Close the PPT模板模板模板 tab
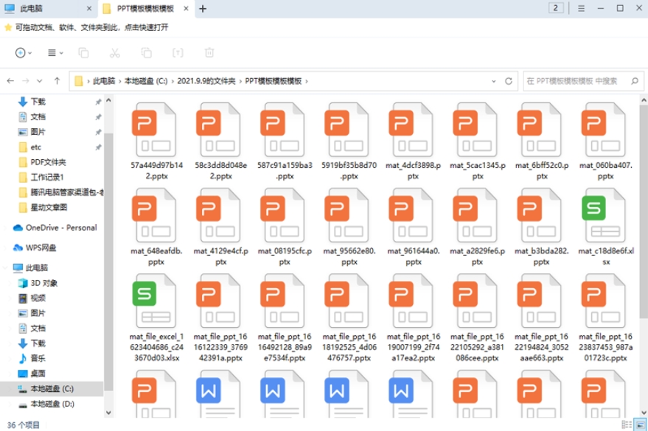The width and height of the screenshot is (648, 431). 186,9
